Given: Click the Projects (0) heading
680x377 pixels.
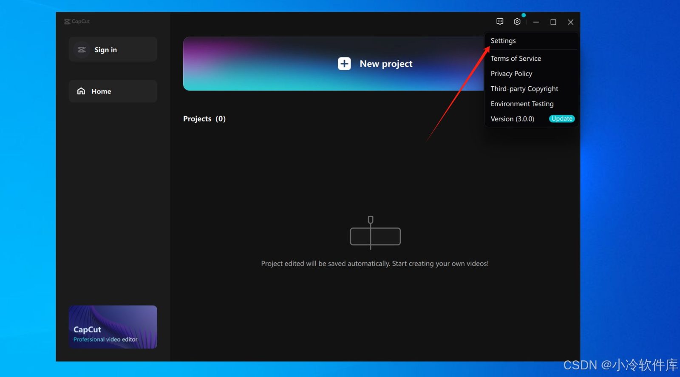Looking at the screenshot, I should (x=204, y=119).
